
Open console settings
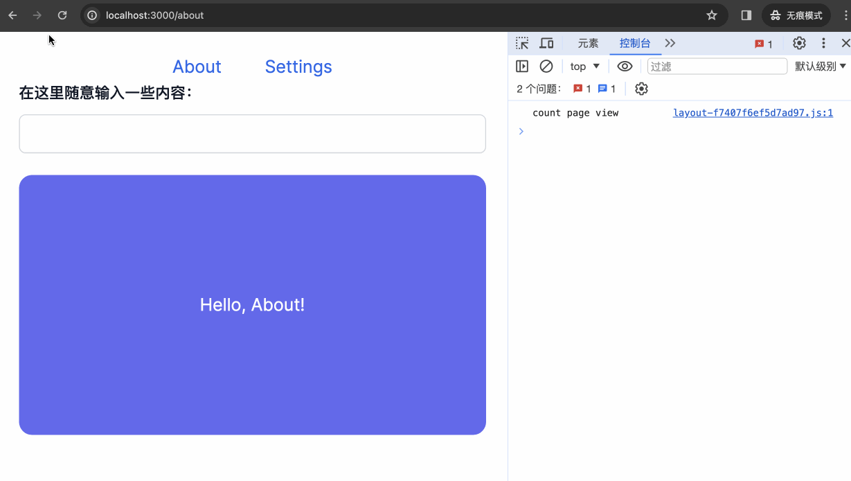point(641,88)
